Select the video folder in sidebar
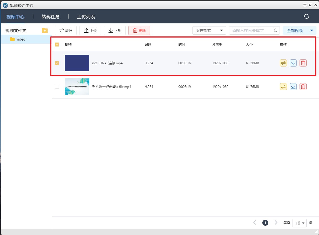Viewport: 319px width, 235px height. click(x=21, y=39)
